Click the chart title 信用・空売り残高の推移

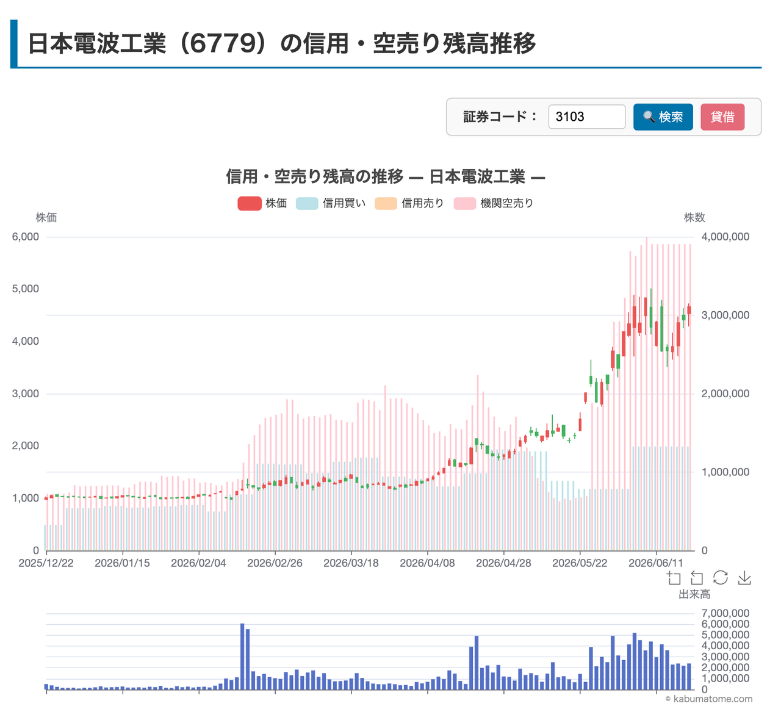tap(315, 177)
